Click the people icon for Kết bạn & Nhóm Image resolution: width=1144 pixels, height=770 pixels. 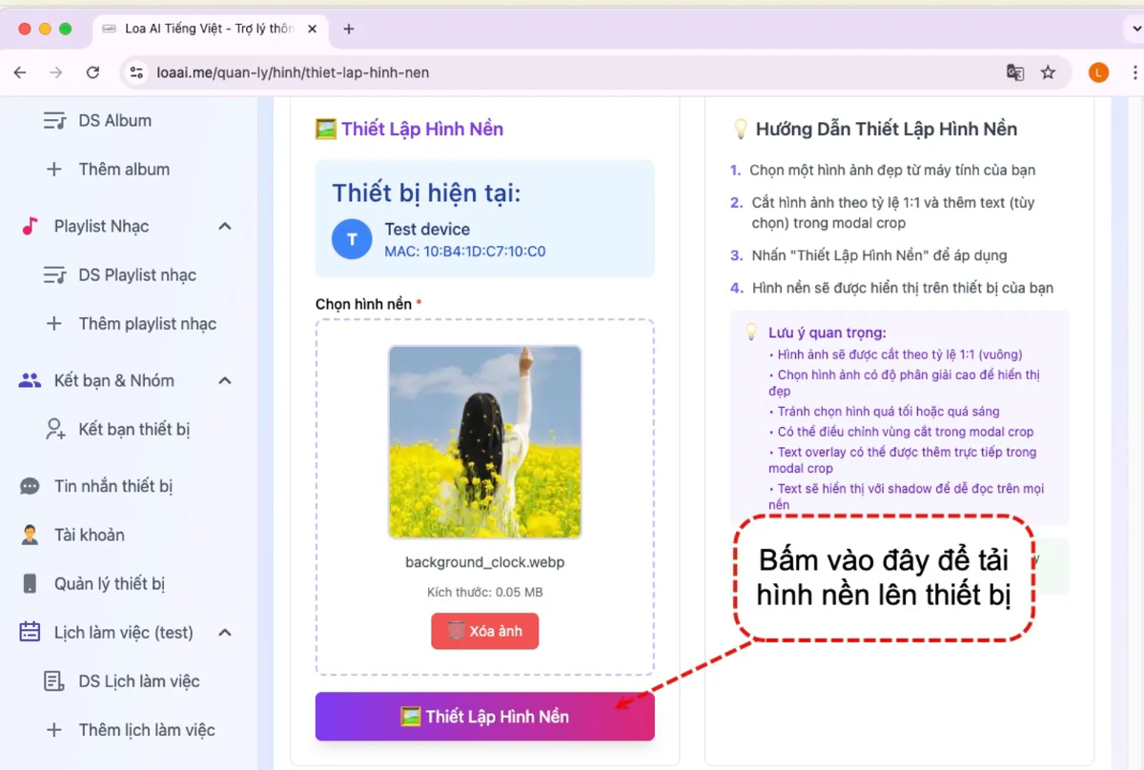tap(30, 380)
